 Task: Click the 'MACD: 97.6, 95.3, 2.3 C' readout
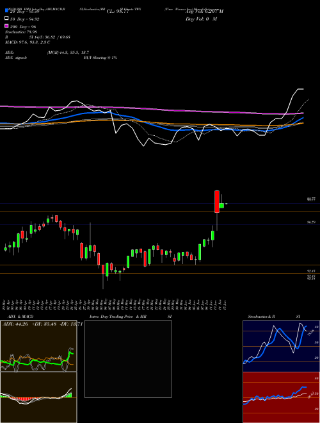click(x=28, y=42)
